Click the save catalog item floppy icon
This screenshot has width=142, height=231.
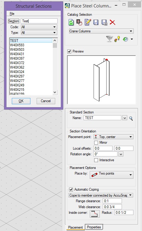click(96, 22)
